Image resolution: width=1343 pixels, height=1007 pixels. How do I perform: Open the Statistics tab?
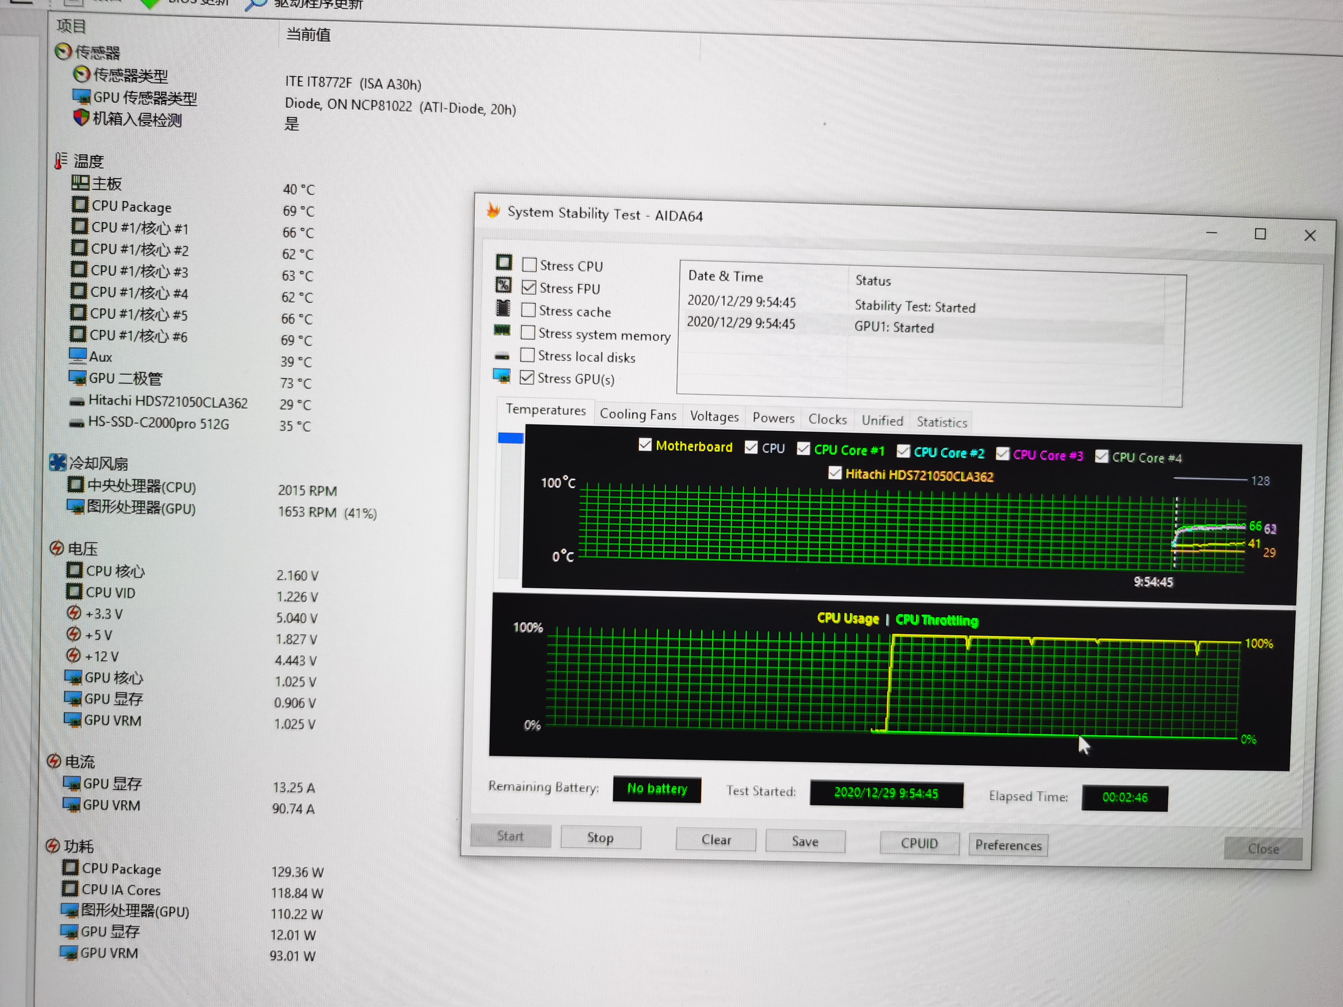tap(941, 423)
